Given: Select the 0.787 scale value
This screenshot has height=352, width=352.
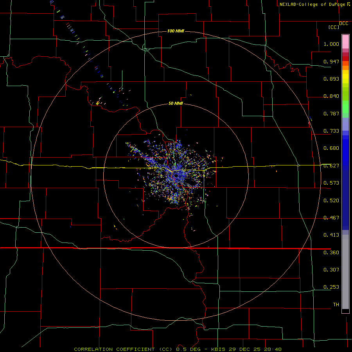Looking at the screenshot, I should click(x=331, y=113).
